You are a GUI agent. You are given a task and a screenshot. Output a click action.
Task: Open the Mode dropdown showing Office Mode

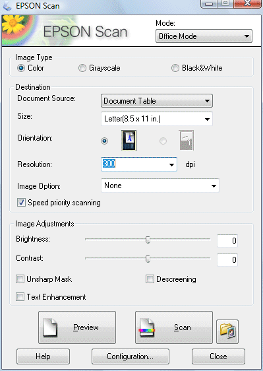[204, 36]
